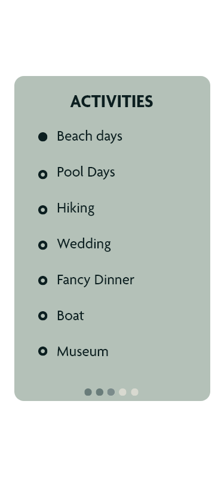Click the ACTIVITIES card heading
The image size is (224, 486).
click(112, 102)
